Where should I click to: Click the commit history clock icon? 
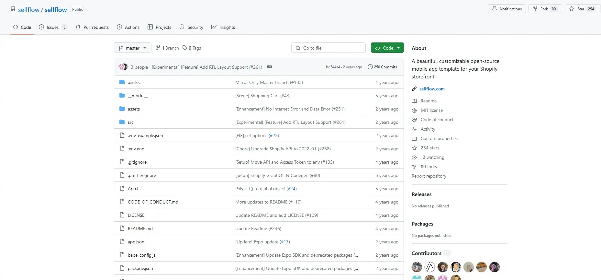point(370,67)
